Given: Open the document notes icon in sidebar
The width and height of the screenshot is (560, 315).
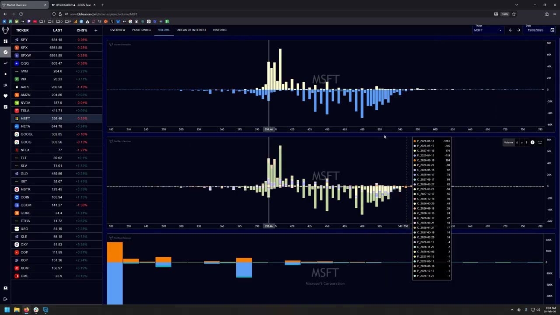Looking at the screenshot, I should [5, 107].
